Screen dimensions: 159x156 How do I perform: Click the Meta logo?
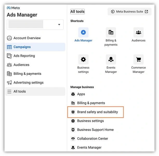pos(13,8)
